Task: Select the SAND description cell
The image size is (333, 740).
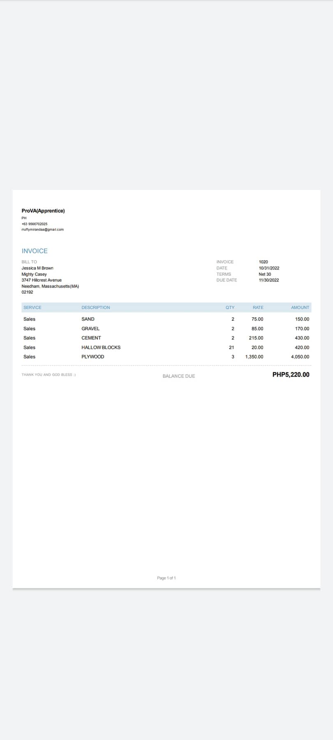Action: tap(88, 319)
